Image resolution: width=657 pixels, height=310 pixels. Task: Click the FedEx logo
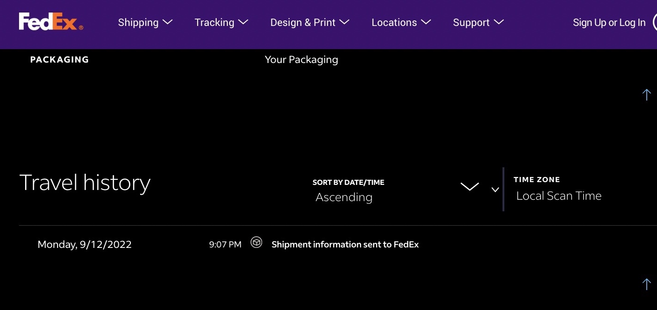[x=51, y=22]
